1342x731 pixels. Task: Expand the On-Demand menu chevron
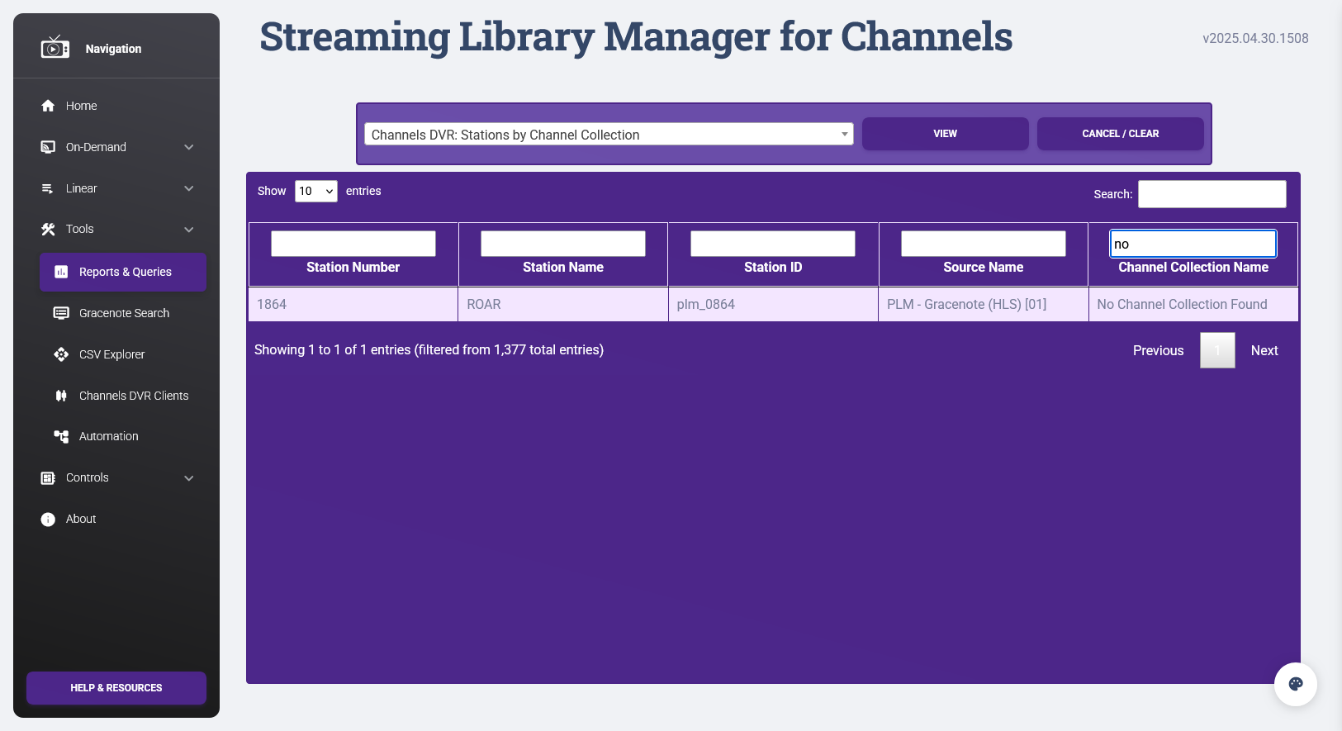point(189,147)
